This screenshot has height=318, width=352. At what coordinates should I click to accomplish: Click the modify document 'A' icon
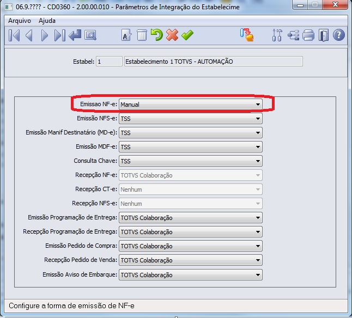click(x=126, y=35)
